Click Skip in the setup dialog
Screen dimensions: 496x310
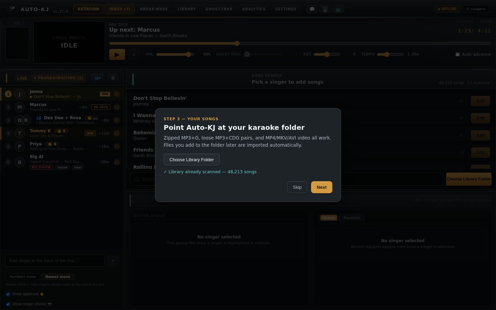pyautogui.click(x=297, y=187)
